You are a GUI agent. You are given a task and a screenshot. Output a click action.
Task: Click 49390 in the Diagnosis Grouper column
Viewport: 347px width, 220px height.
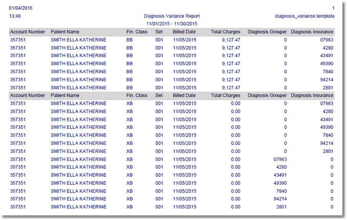click(280, 183)
